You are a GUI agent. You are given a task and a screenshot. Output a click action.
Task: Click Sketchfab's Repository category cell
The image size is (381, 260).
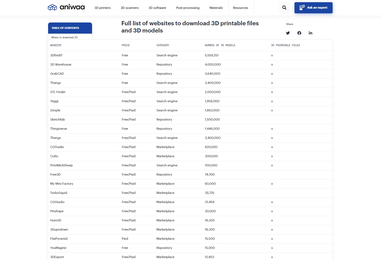click(x=164, y=119)
